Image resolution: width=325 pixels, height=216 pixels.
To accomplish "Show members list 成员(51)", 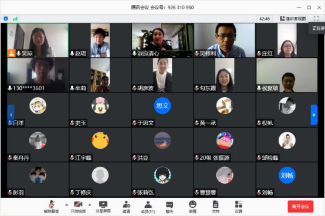I will [148, 207].
